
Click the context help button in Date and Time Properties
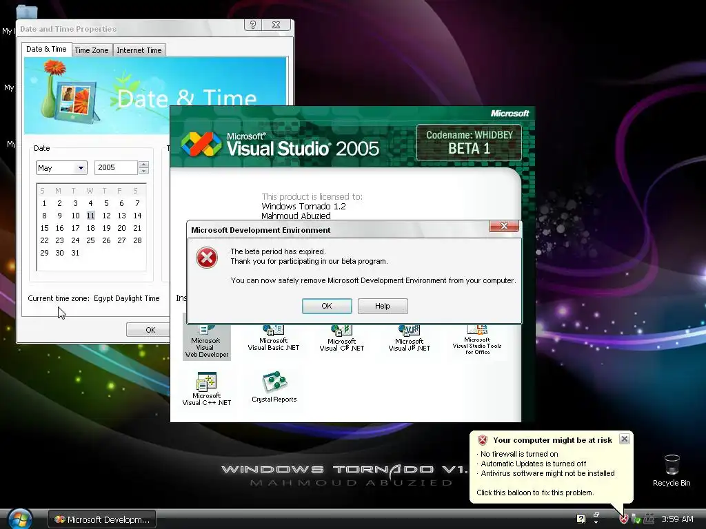pos(252,25)
